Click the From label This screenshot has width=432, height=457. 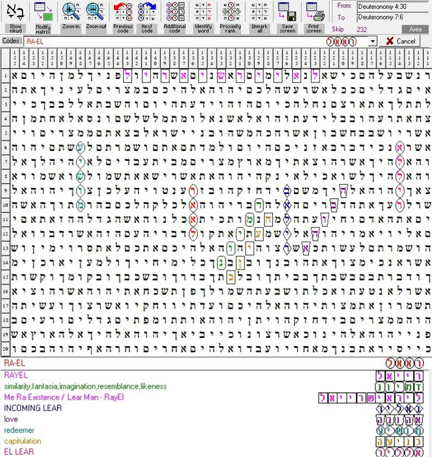coord(344,6)
